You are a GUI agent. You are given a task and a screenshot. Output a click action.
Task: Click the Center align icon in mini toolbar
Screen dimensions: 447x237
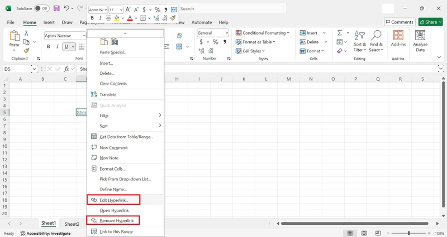click(108, 18)
